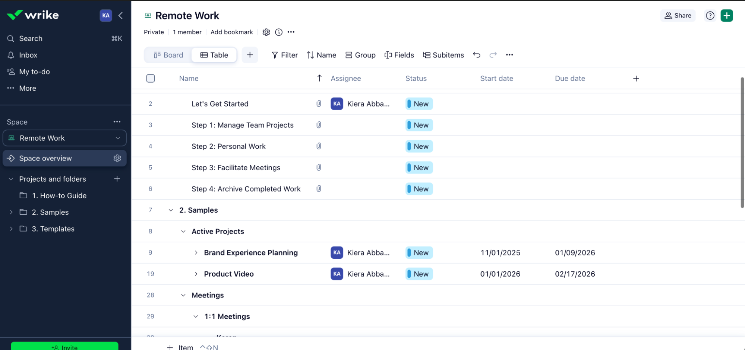Toggle Subitems display
The width and height of the screenshot is (745, 350).
coord(443,55)
